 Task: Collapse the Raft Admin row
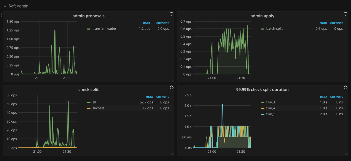[x=5, y=6]
